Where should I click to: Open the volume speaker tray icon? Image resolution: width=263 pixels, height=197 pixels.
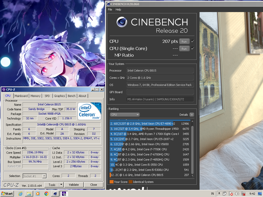click(x=237, y=194)
